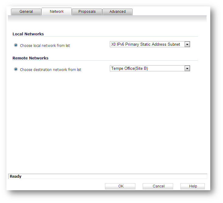Image resolution: width=223 pixels, height=203 pixels.
Task: Go to the Advanced tab
Action: 117,12
